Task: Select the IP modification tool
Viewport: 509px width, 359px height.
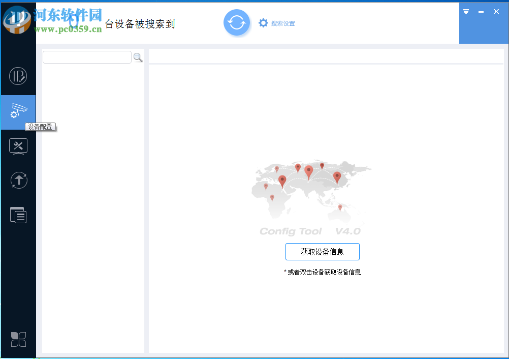Action: click(x=18, y=76)
